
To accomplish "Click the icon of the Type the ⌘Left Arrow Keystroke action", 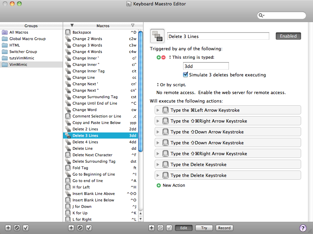I will (x=165, y=110).
